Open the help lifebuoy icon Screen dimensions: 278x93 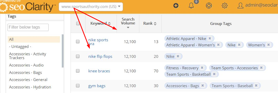pyautogui.click(x=209, y=6)
